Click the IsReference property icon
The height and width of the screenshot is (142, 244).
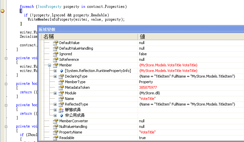pos(56,59)
